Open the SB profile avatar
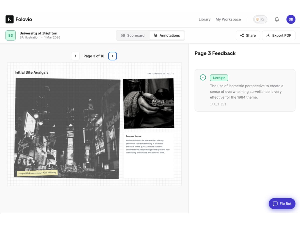300x225 pixels. pos(291,19)
